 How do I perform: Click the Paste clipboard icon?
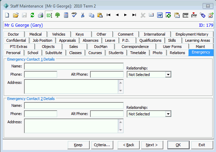coord(100,15)
